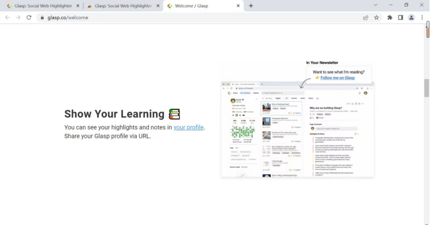The width and height of the screenshot is (430, 225).
Task: Go back to the previous page
Action: pyautogui.click(x=7, y=18)
